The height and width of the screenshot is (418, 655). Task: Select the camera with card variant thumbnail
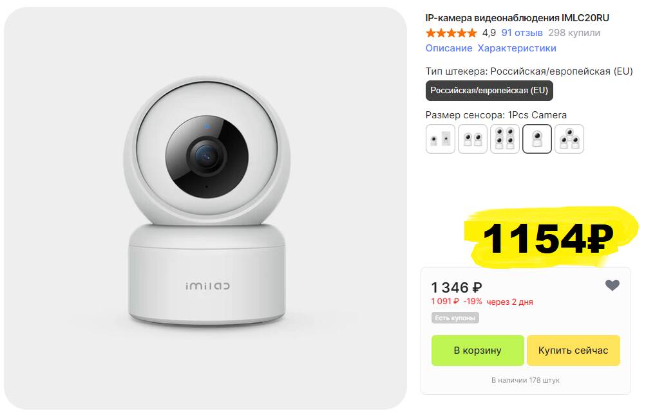pos(441,139)
